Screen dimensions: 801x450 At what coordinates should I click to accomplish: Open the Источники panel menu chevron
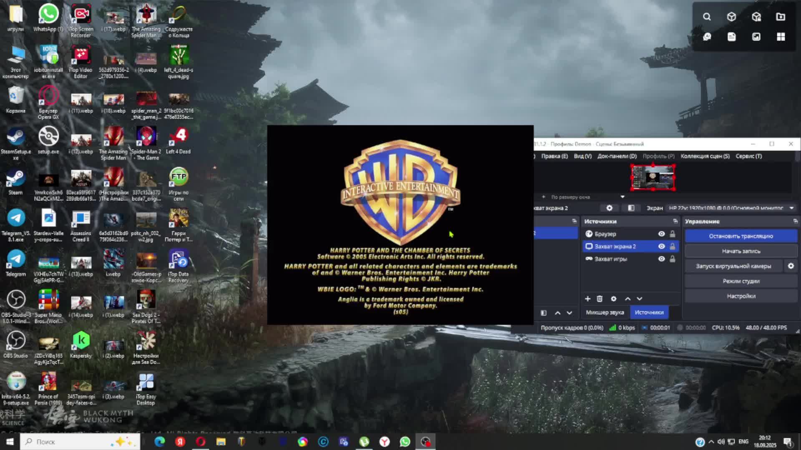click(675, 221)
